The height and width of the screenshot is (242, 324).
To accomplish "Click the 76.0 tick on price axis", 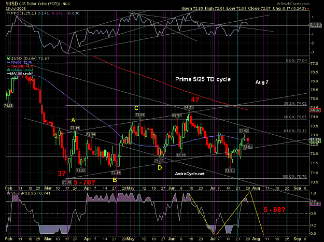I will tap(314, 81).
